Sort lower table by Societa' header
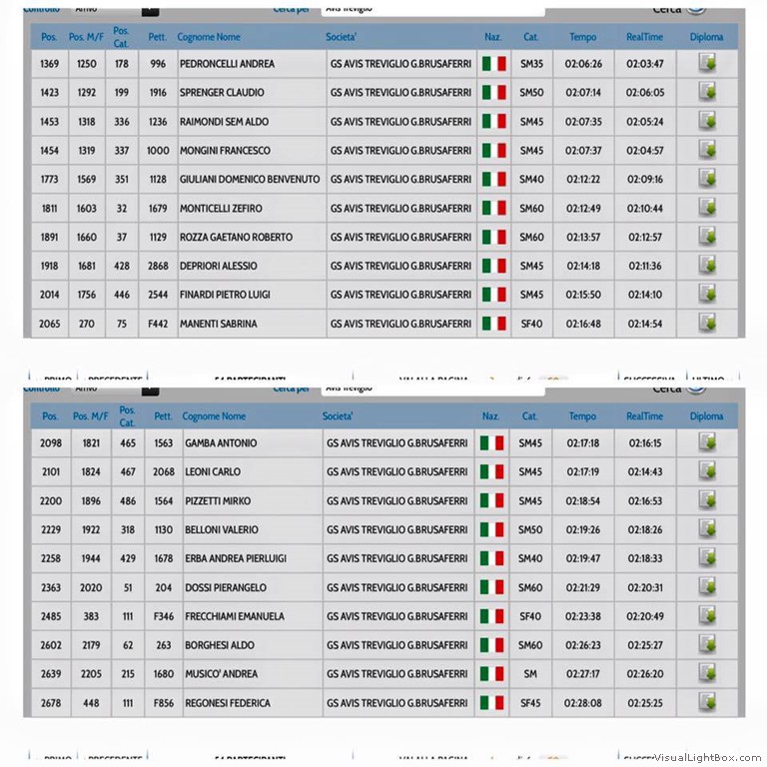The height and width of the screenshot is (767, 767). point(338,416)
